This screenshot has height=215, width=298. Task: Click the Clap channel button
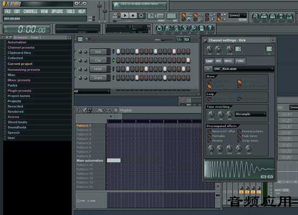pyautogui.click(x=98, y=60)
